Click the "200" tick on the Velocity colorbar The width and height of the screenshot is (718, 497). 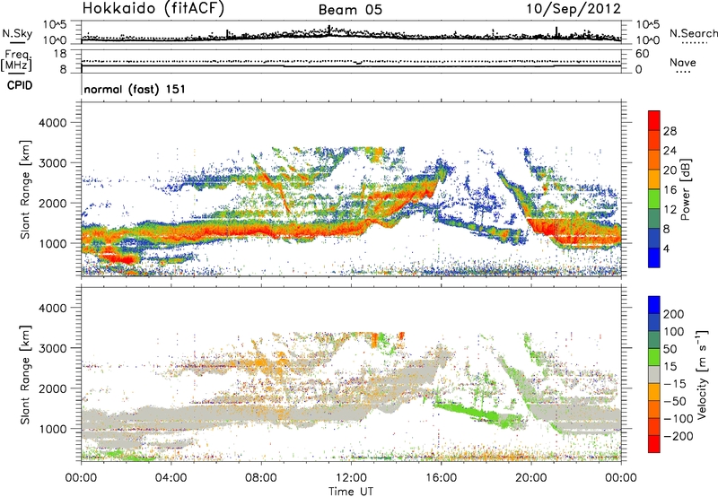[673, 314]
